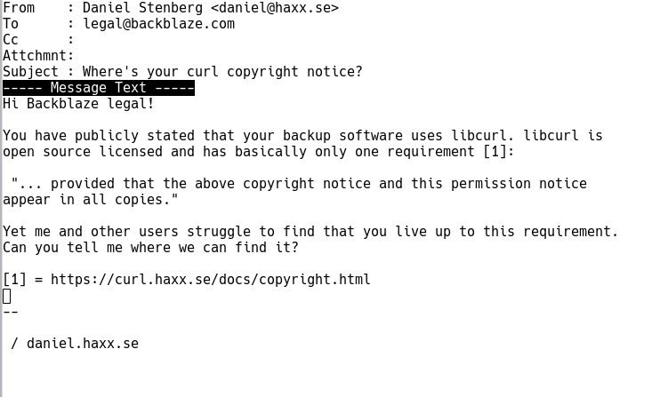Click the daniel@haxx.se email address

[275, 7]
